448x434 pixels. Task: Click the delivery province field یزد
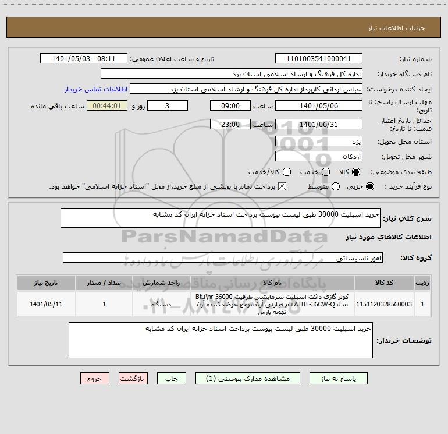319,141
